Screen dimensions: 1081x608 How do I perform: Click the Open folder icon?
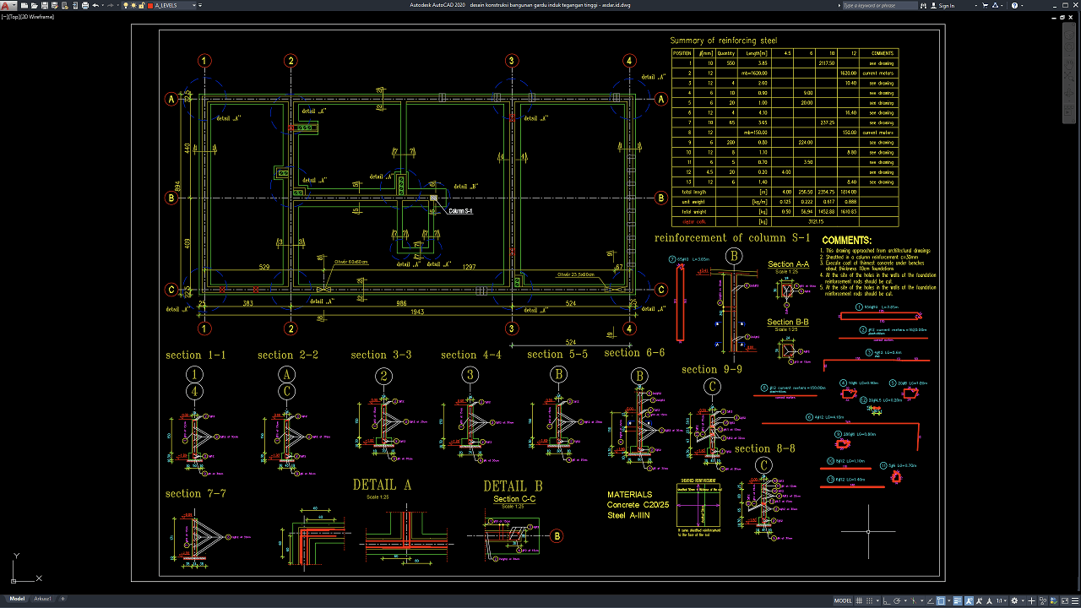click(x=34, y=5)
